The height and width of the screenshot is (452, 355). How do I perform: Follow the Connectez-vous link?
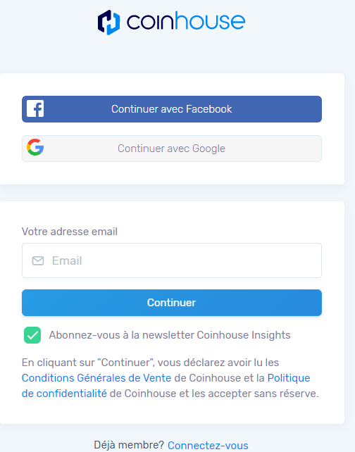(208, 446)
